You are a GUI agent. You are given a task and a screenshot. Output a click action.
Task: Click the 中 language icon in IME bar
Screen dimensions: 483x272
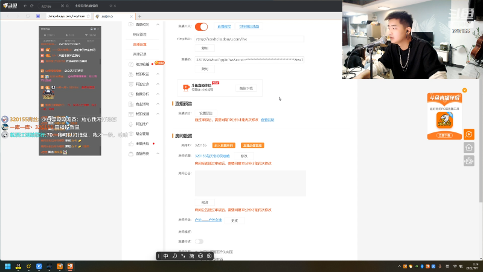click(x=165, y=256)
